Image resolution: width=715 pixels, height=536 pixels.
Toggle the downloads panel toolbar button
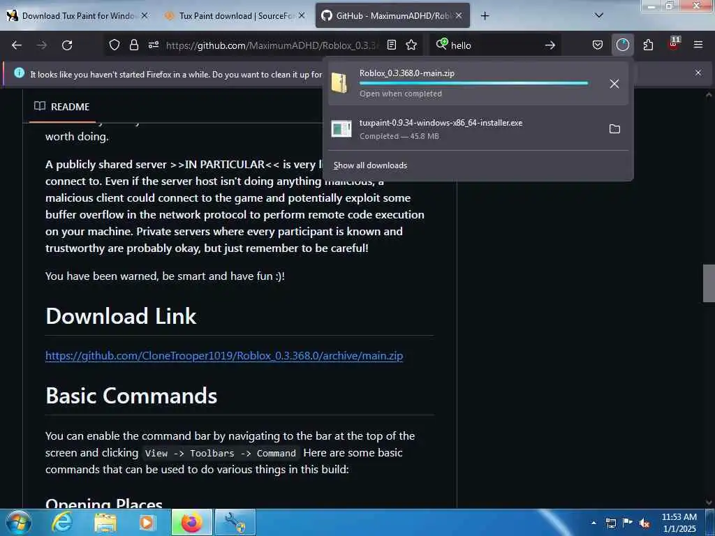coord(622,45)
